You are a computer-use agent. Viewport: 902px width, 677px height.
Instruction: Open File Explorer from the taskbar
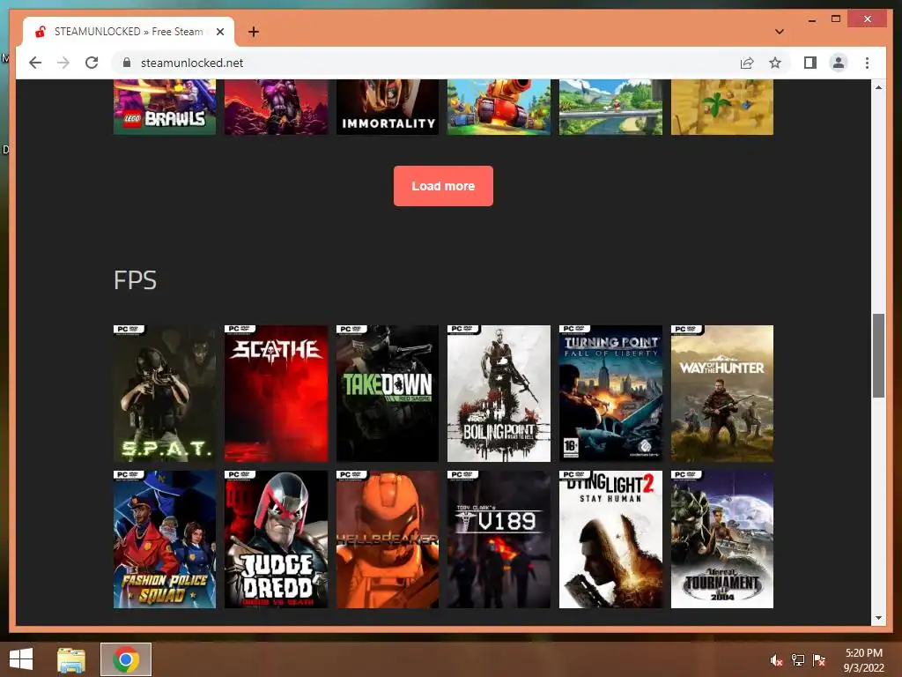(x=71, y=659)
